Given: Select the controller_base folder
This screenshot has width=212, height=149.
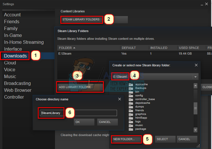Looking at the screenshot, I should 145,99.
